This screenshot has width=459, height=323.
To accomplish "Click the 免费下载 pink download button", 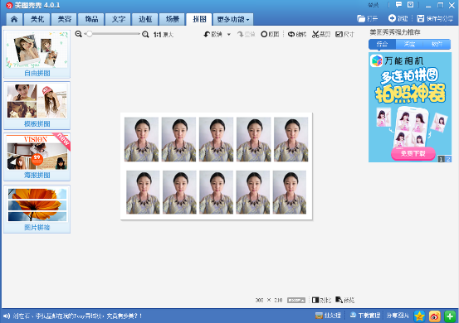I will [413, 153].
